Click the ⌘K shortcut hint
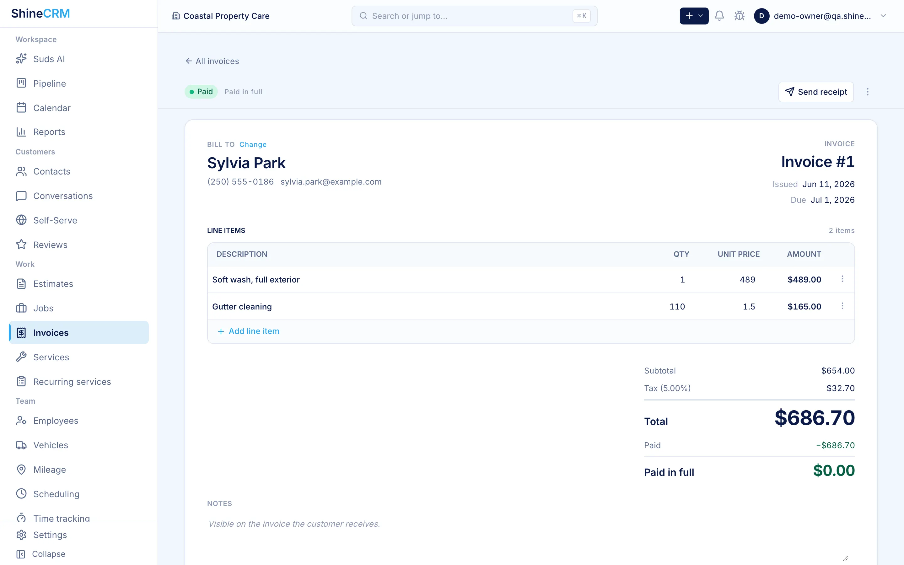Image resolution: width=904 pixels, height=565 pixels. coord(581,16)
